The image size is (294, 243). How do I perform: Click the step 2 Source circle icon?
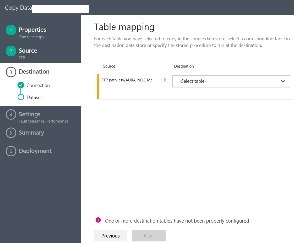(11, 51)
